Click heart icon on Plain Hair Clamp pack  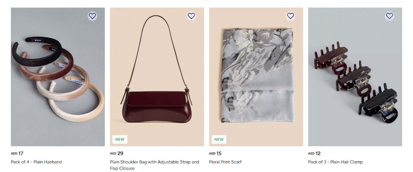tap(390, 16)
